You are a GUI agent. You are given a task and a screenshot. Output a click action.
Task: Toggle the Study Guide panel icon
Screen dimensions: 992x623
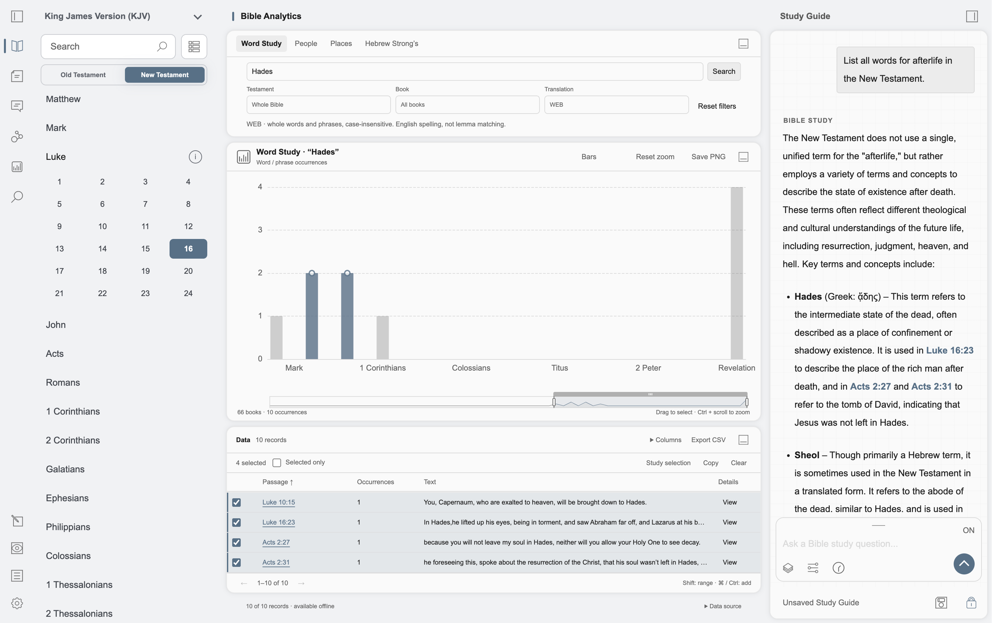click(972, 16)
